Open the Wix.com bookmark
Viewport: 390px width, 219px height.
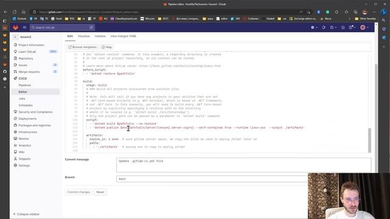[x=147, y=19]
